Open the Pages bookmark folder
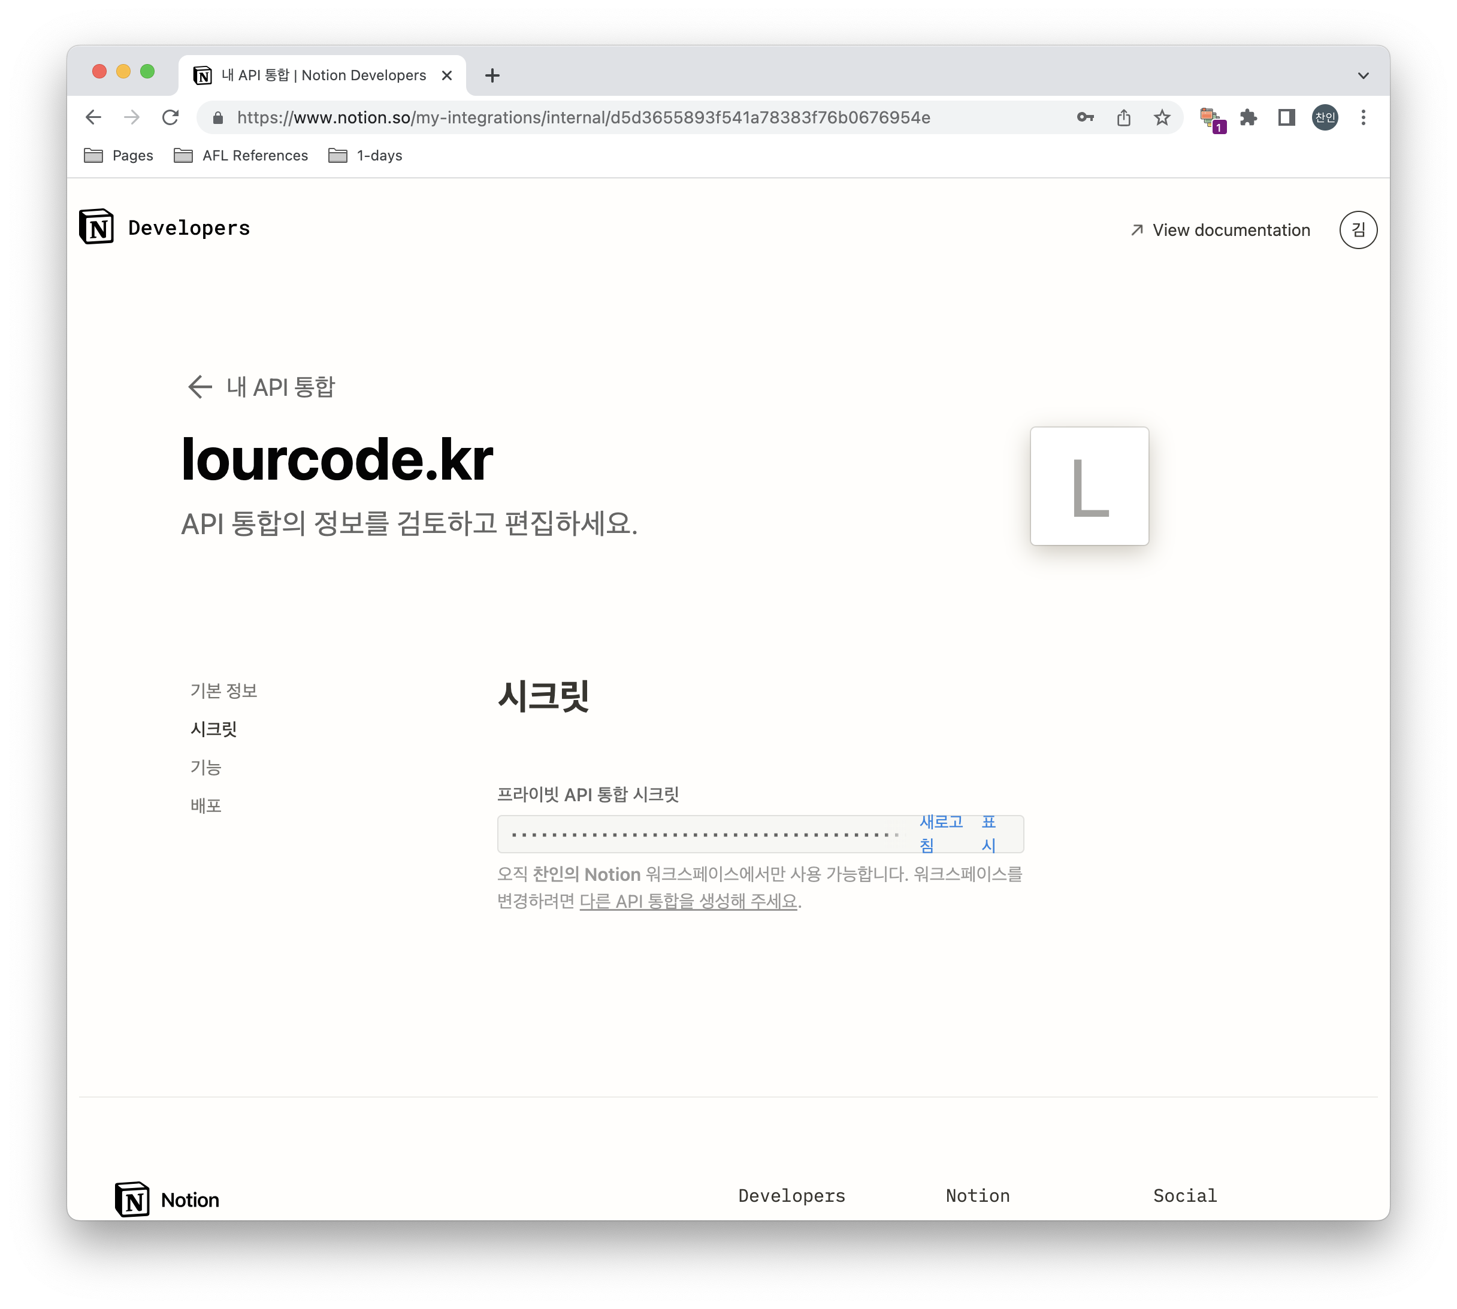 119,155
